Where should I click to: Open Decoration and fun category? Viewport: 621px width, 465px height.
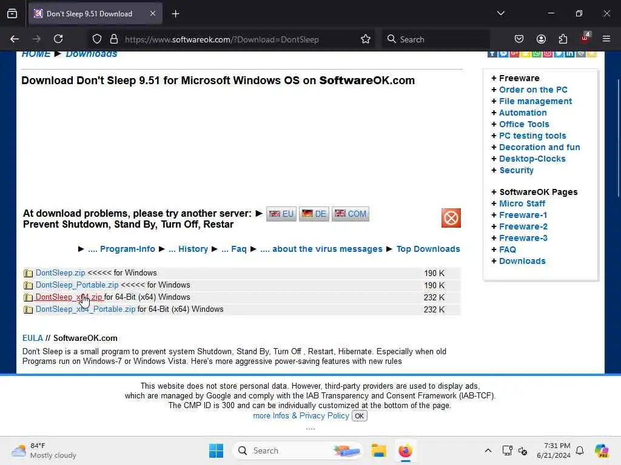coord(539,147)
